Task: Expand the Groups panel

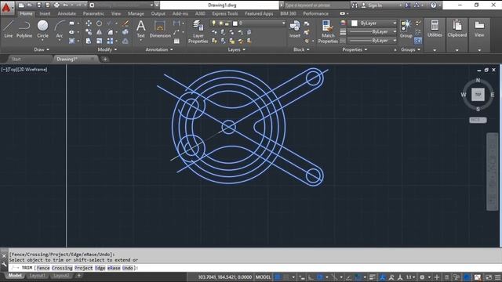Action: 410,49
